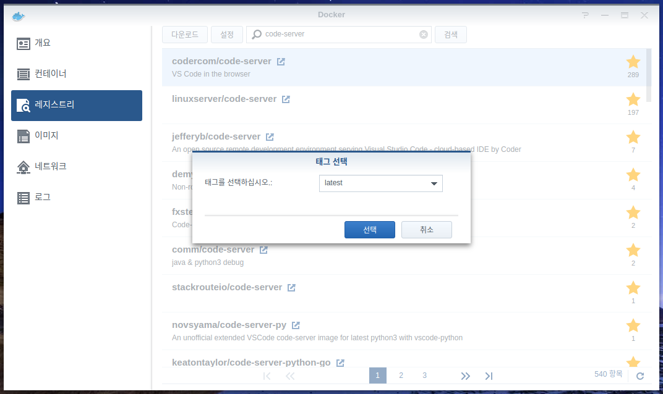Open external link for stackrouteio/code-server
663x394 pixels.
[291, 288]
